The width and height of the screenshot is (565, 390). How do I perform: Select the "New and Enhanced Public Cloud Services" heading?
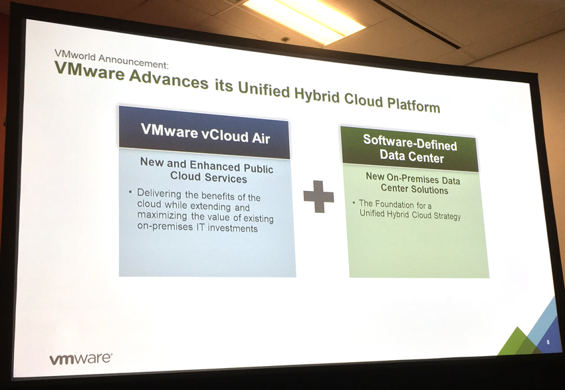(x=207, y=170)
